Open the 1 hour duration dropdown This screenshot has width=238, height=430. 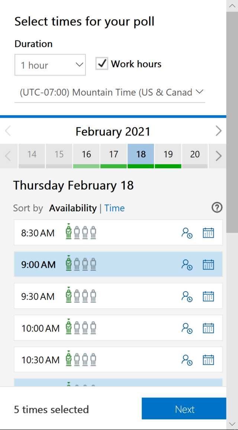coord(50,65)
